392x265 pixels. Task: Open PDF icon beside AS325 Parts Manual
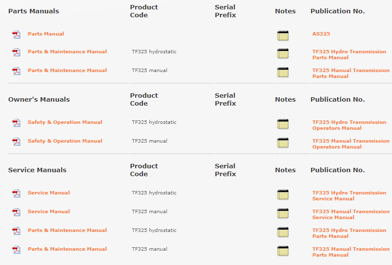pos(17,35)
